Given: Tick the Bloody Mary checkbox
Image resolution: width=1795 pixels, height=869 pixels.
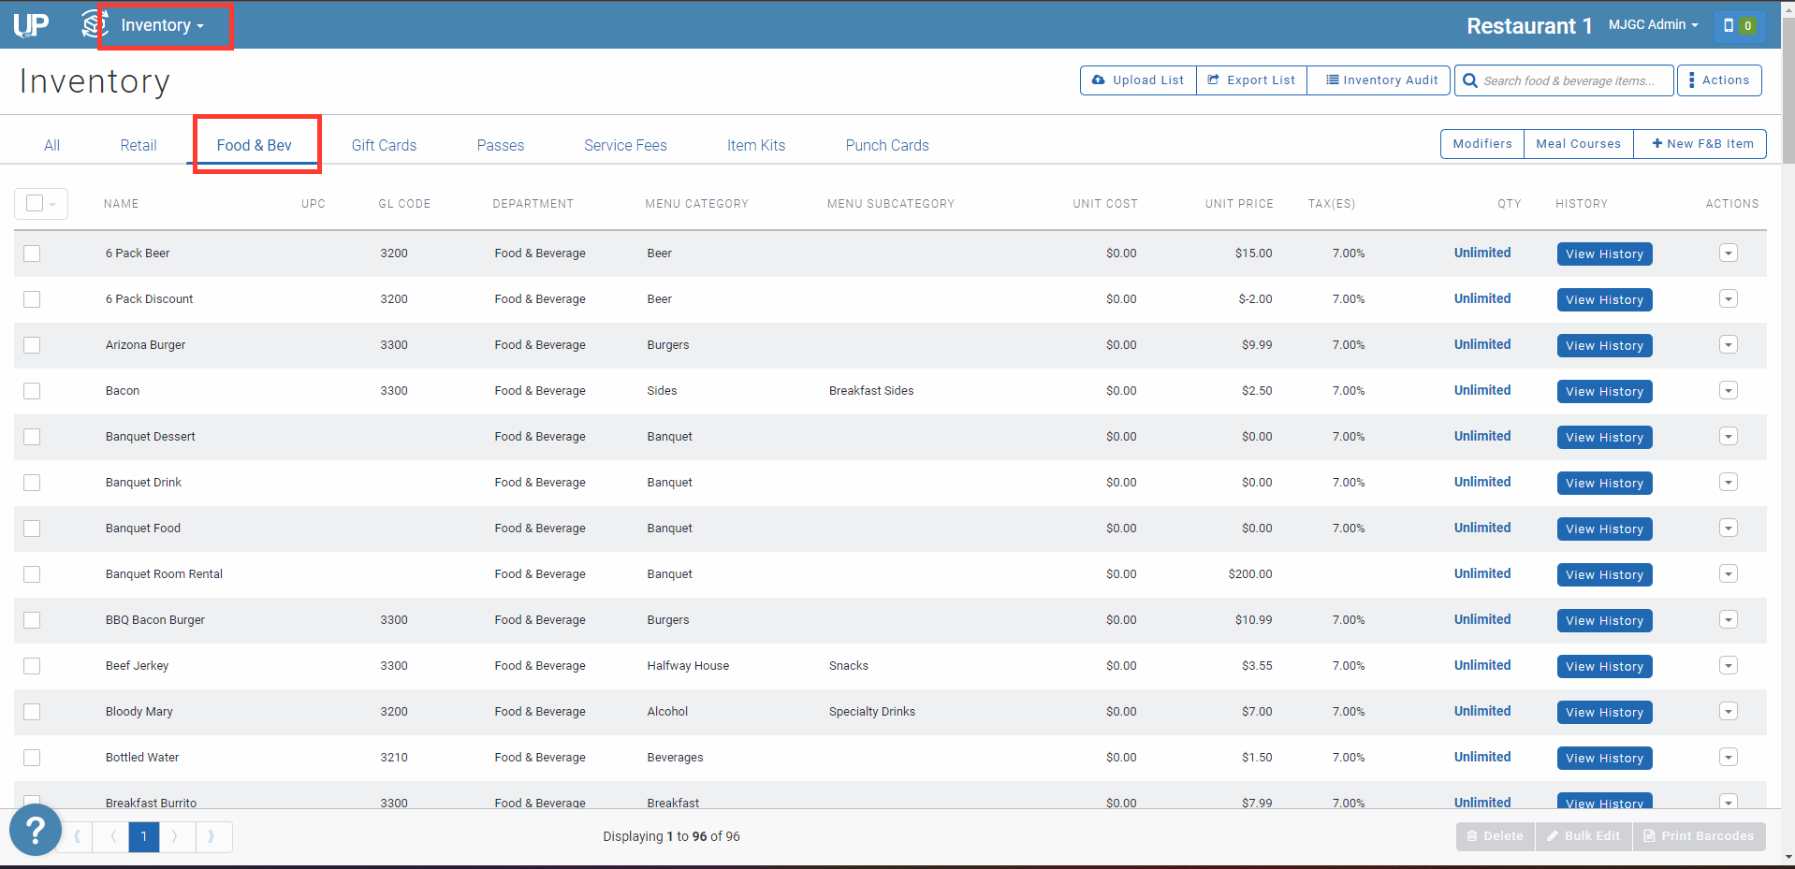Looking at the screenshot, I should tap(32, 712).
